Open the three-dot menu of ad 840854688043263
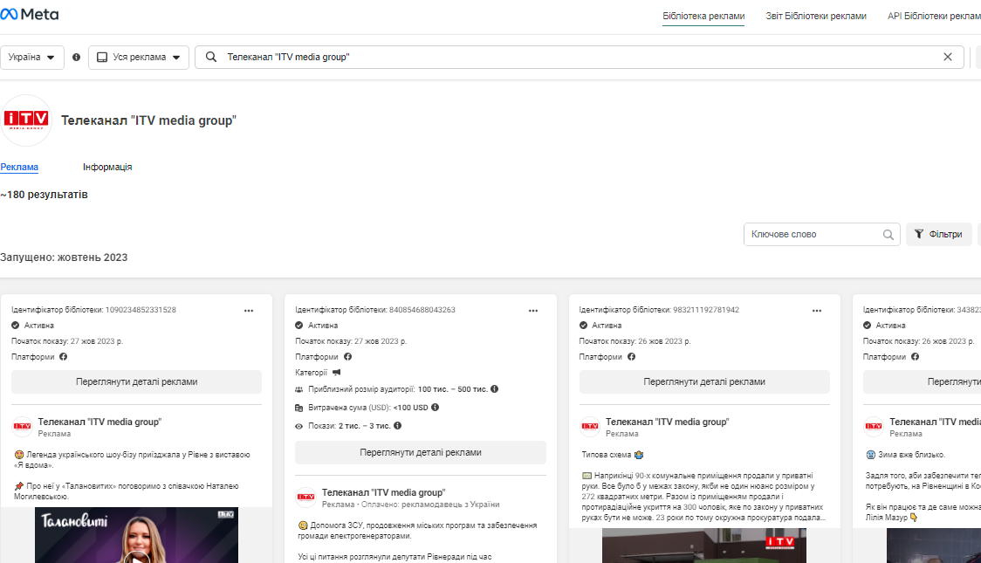The image size is (981, 563). tap(533, 310)
